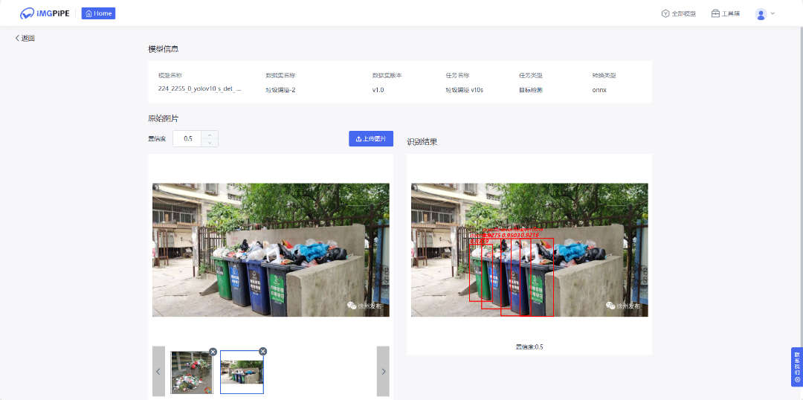Screen dimensions: 803x400
Task: Click the 识别结果 heading
Action: (x=422, y=142)
